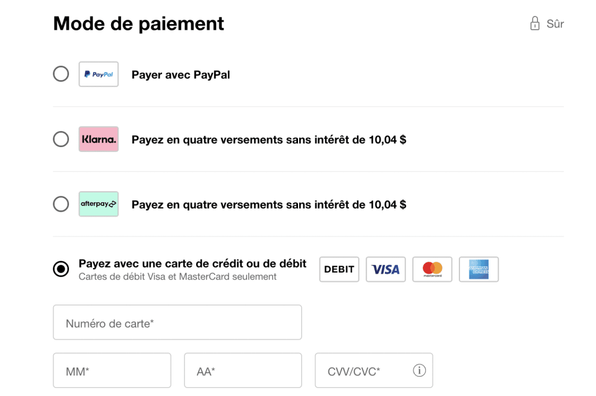Screen dimensions: 596x396
Task: Select the Afterpay radio button
Action: 61,204
